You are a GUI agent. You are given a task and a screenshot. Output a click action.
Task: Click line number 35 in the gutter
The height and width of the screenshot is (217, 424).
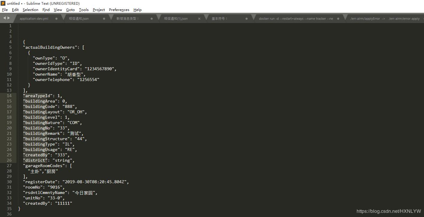click(x=9, y=209)
